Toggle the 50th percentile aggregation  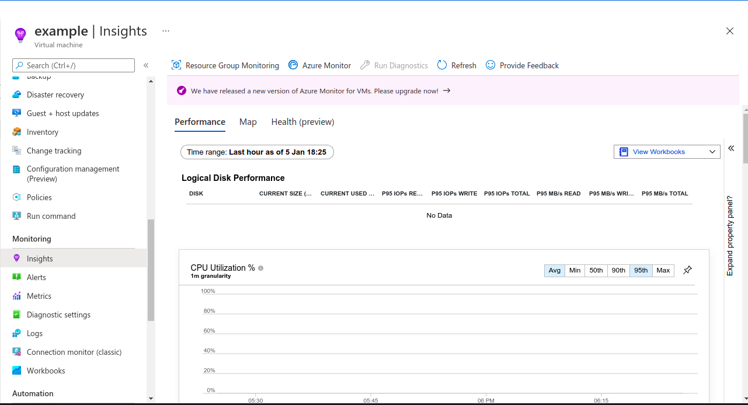[596, 270]
